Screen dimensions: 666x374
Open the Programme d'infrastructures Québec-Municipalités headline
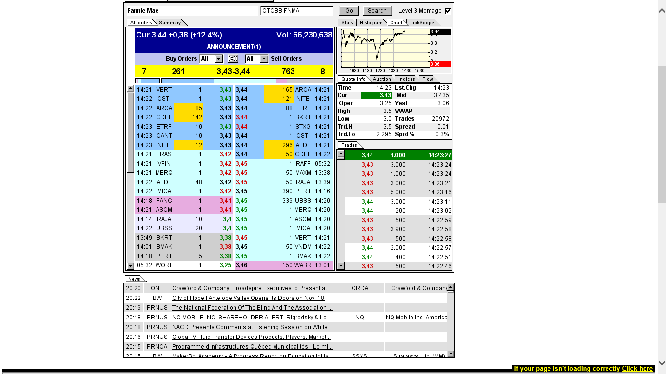[253, 347]
